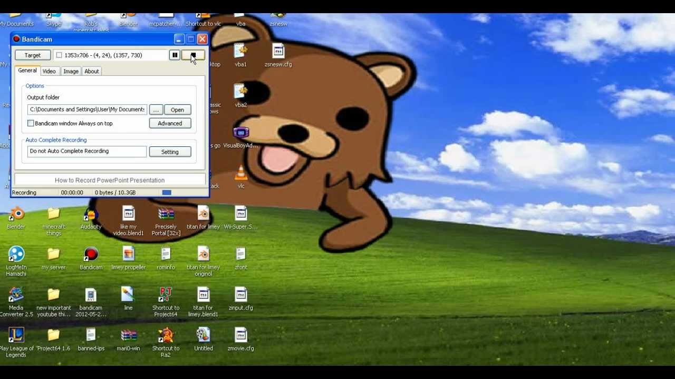Select Precisely Portal [32x] archive
The width and height of the screenshot is (675, 379).
(166, 222)
